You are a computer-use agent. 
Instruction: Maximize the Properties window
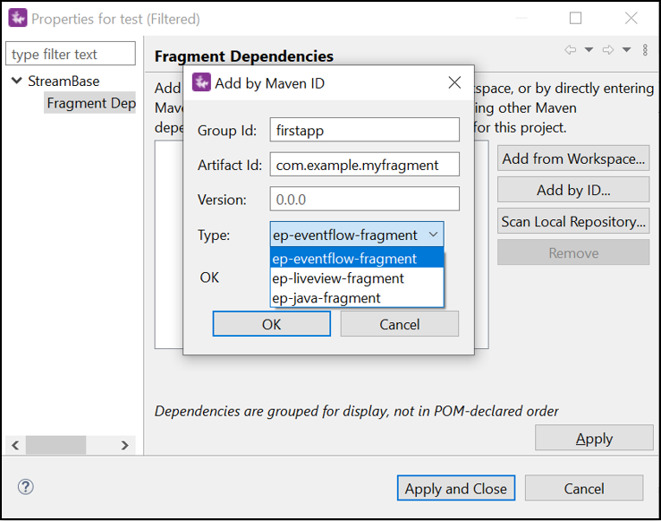coord(576,18)
